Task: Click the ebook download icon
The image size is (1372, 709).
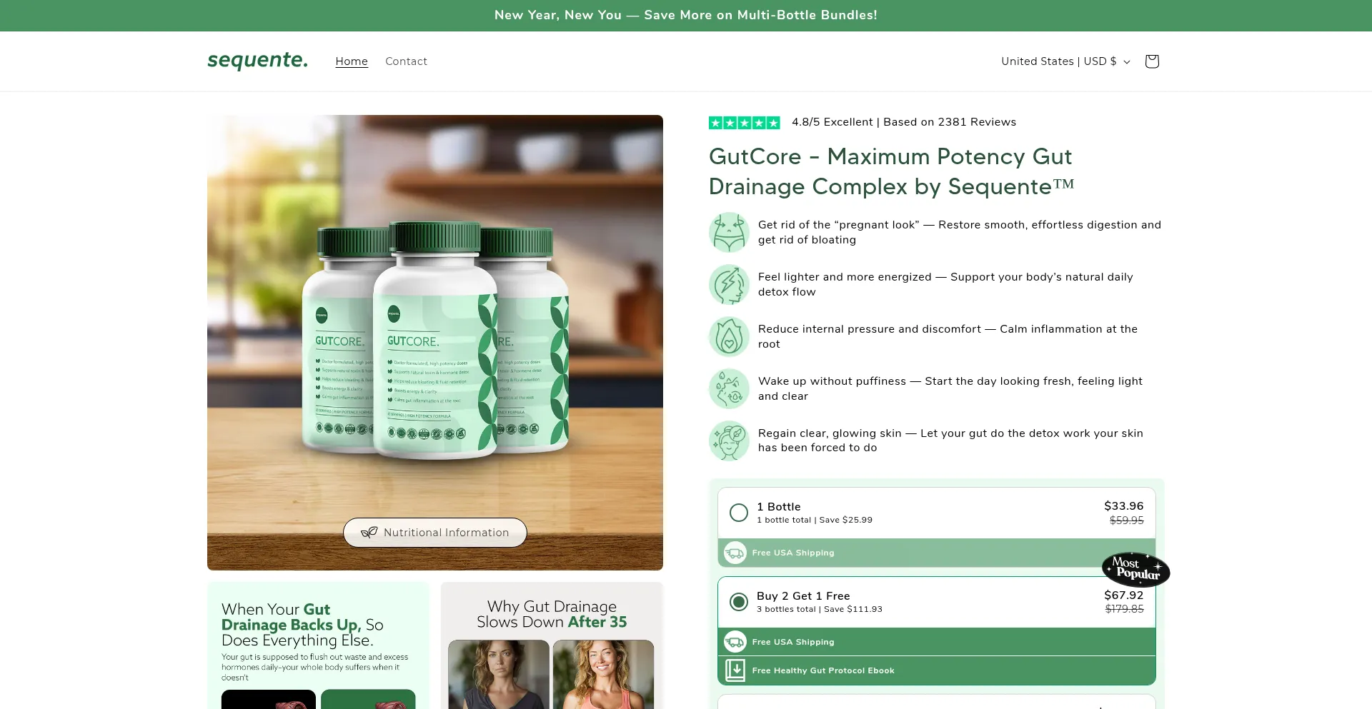Action: 735,670
